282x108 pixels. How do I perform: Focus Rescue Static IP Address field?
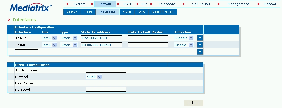[102, 38]
